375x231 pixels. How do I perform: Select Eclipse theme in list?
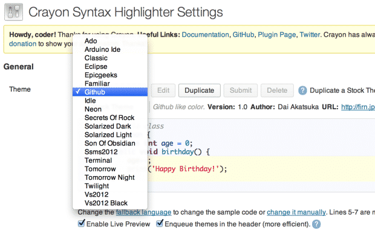tap(110, 66)
